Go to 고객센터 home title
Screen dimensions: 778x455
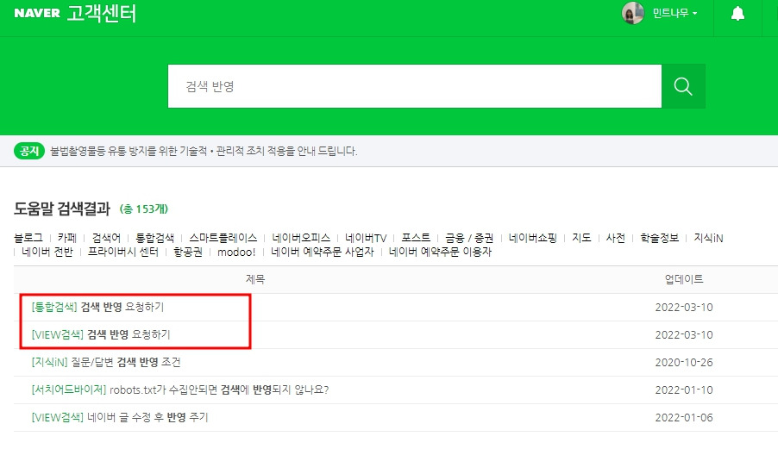(101, 14)
